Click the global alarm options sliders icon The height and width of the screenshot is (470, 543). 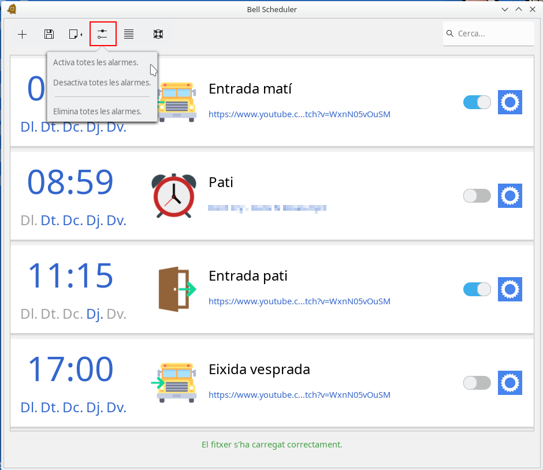103,34
